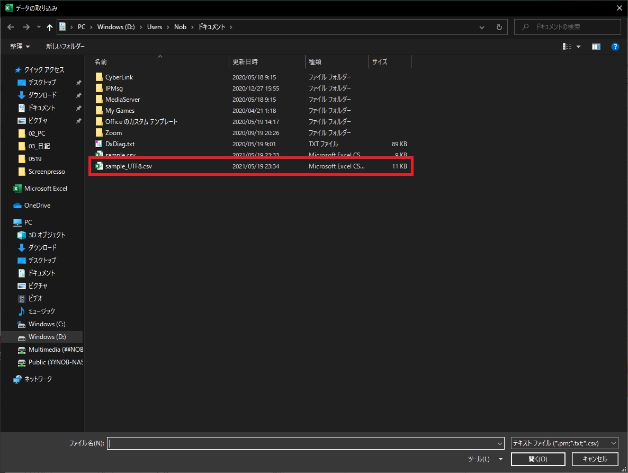
Task: Select Microsoft Excel in the sidebar
Action: click(45, 189)
